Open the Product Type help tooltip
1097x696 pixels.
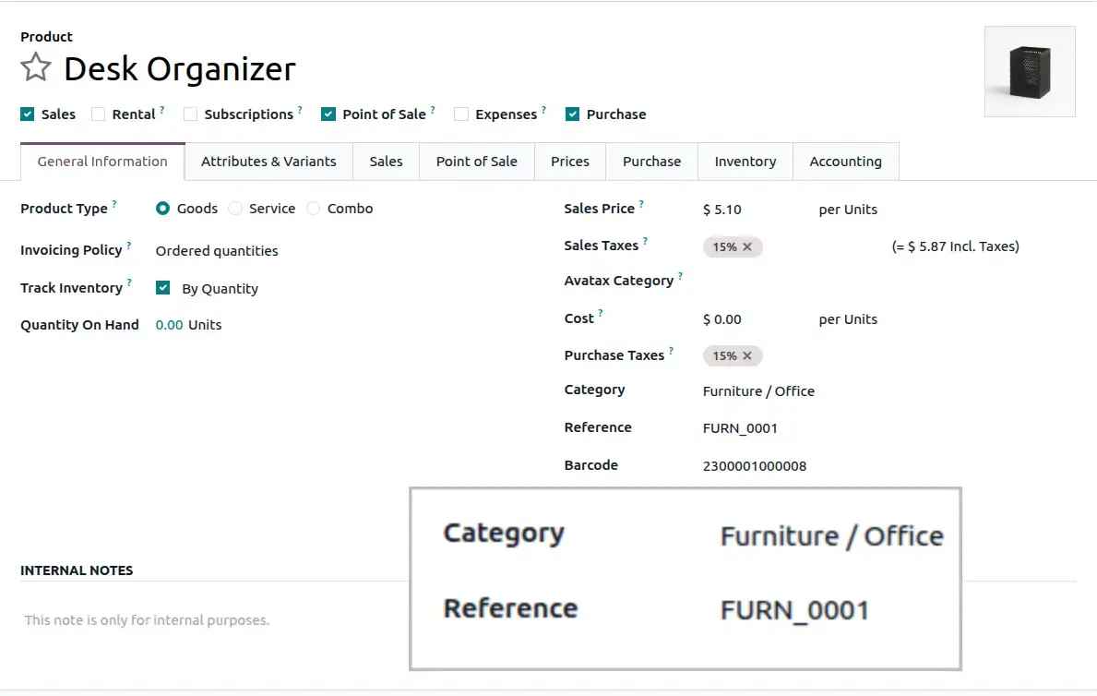tap(116, 201)
